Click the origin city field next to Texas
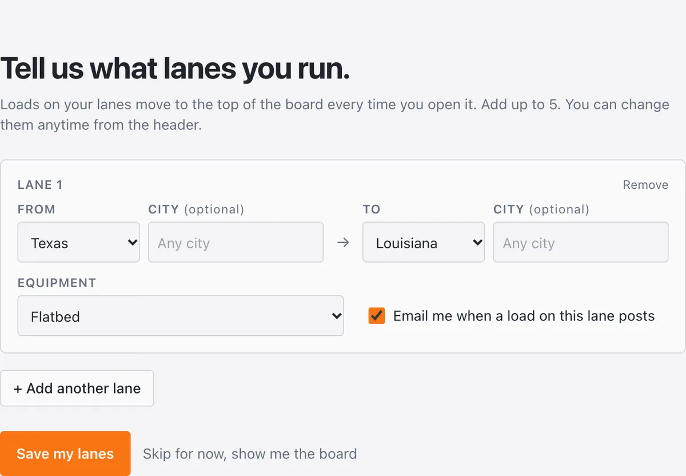 236,242
